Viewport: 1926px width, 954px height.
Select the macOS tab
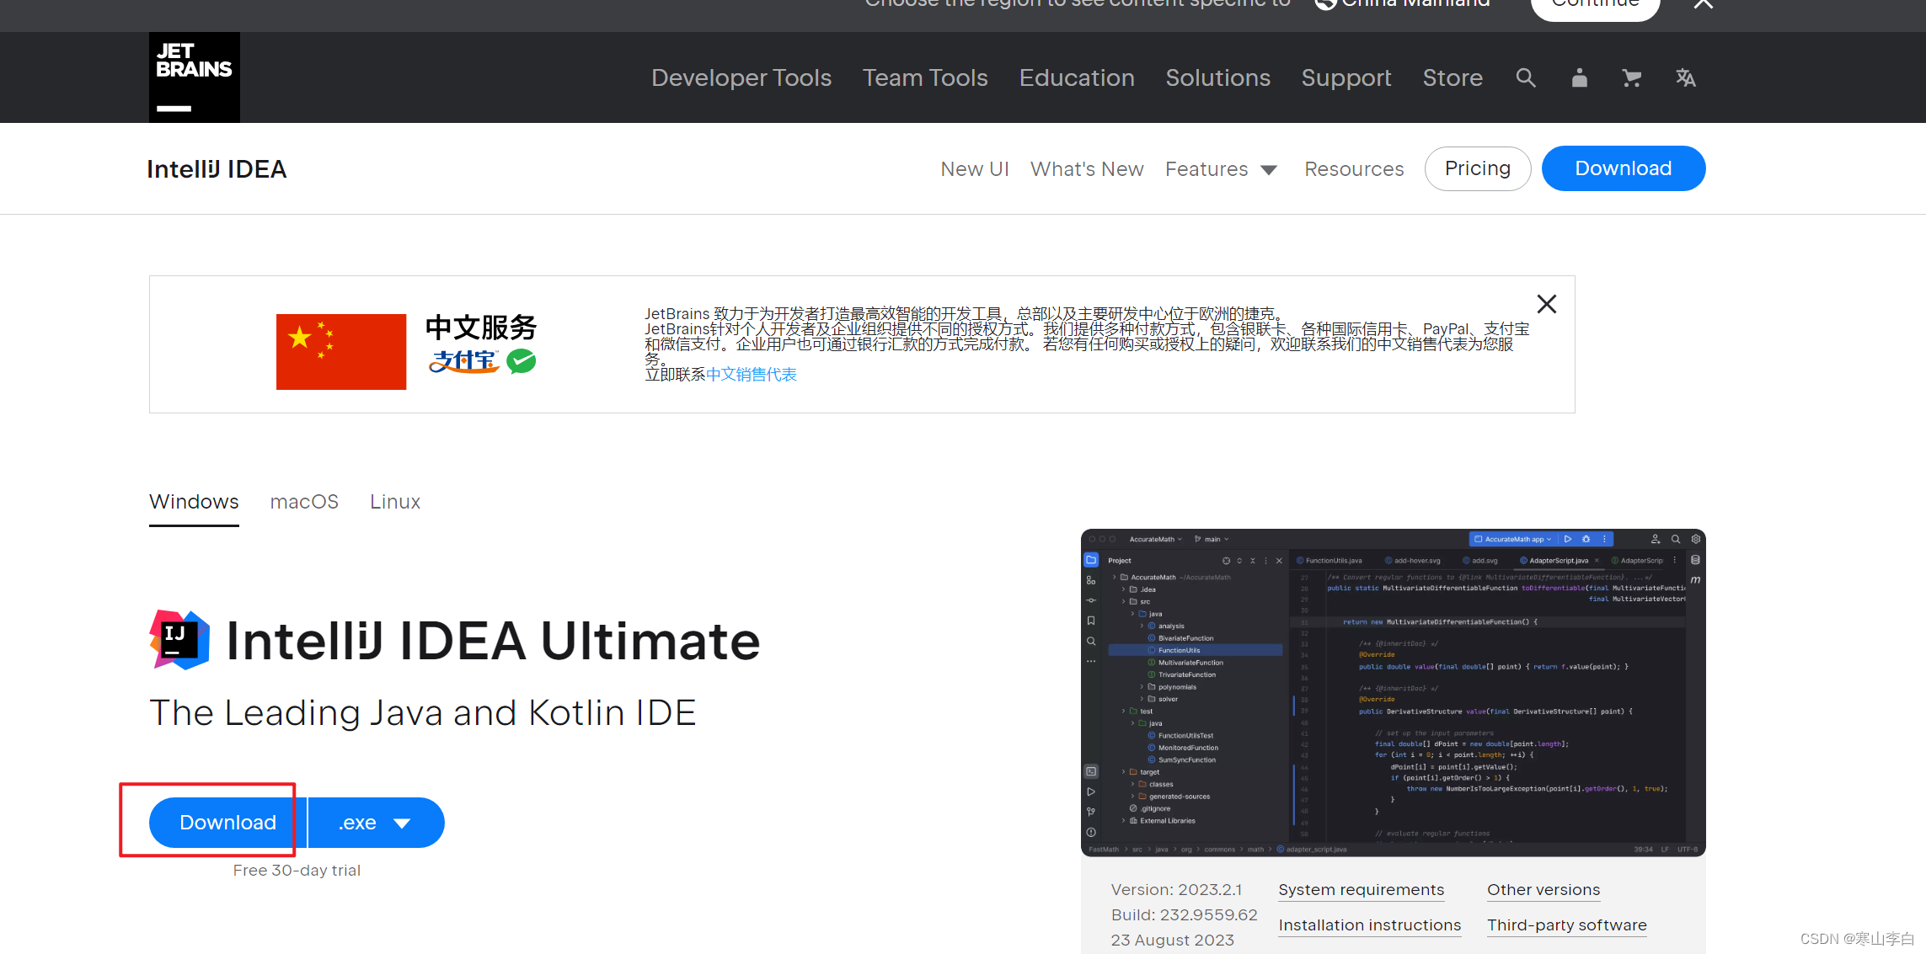(x=304, y=502)
